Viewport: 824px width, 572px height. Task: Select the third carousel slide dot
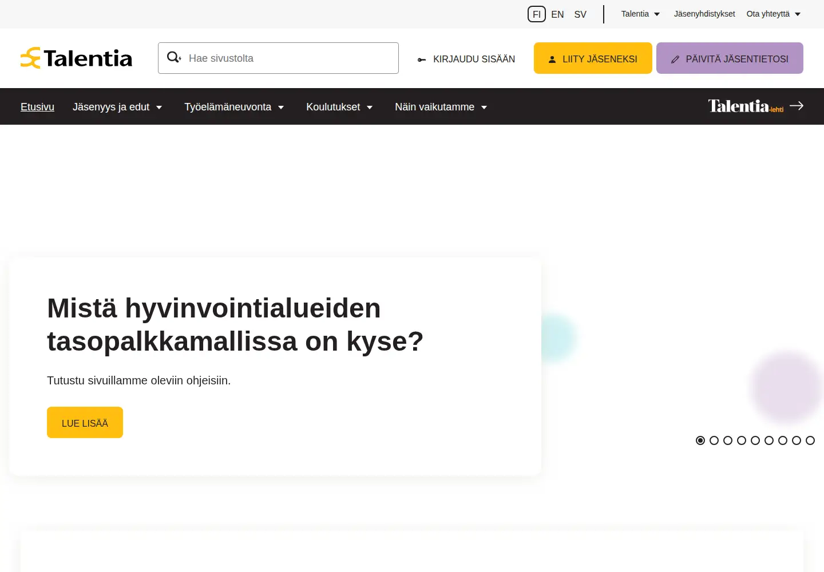pyautogui.click(x=728, y=440)
